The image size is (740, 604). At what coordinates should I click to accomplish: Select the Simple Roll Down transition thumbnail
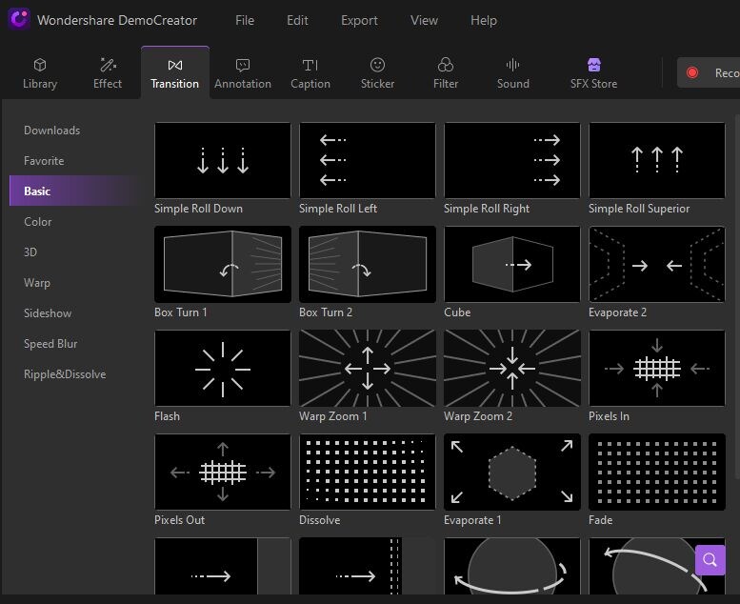(x=223, y=160)
